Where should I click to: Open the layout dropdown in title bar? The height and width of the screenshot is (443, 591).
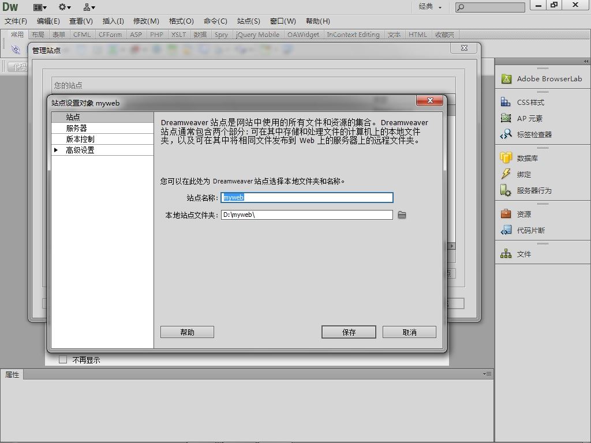point(40,7)
